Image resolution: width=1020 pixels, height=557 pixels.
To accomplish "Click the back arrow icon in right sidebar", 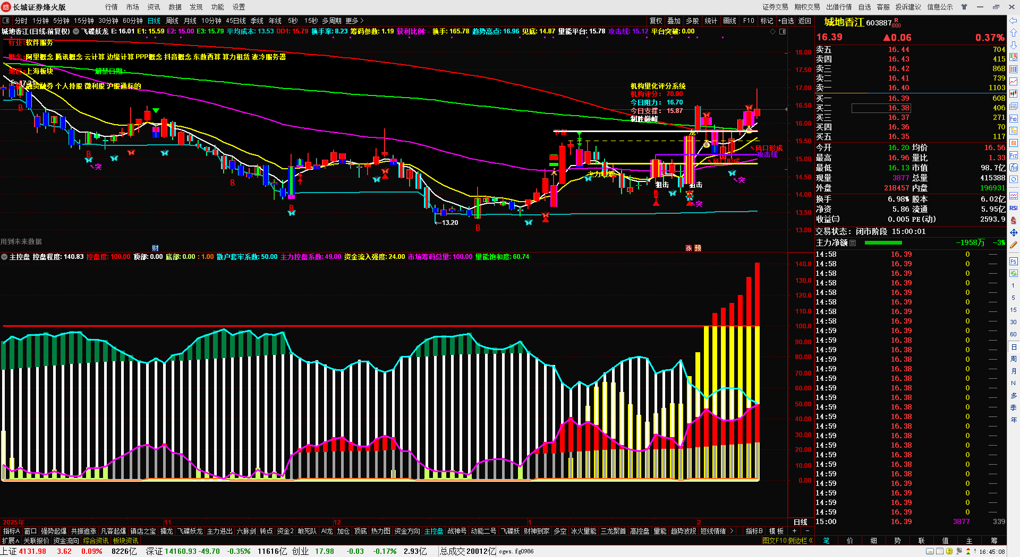I will tap(1014, 21).
